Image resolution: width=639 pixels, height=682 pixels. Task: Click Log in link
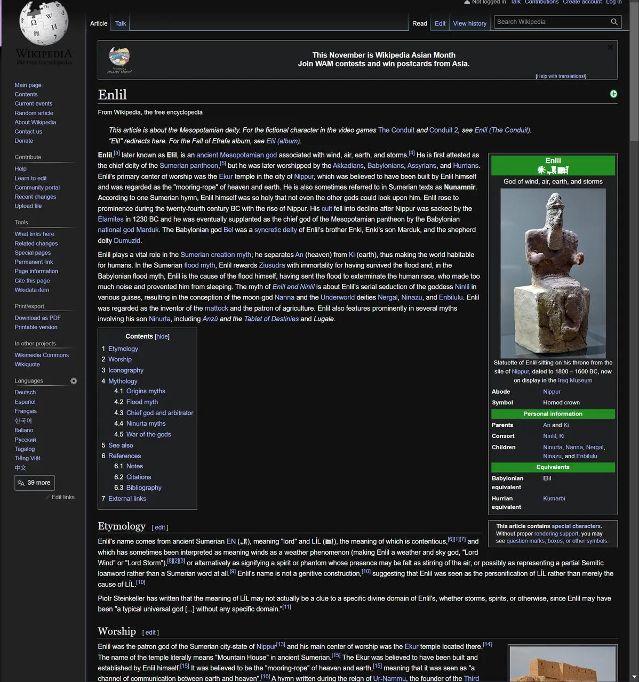point(614,2)
